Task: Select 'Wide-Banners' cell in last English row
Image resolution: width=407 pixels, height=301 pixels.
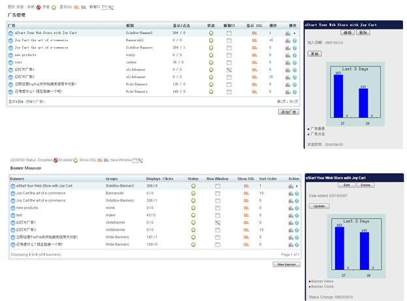Action: (x=118, y=244)
